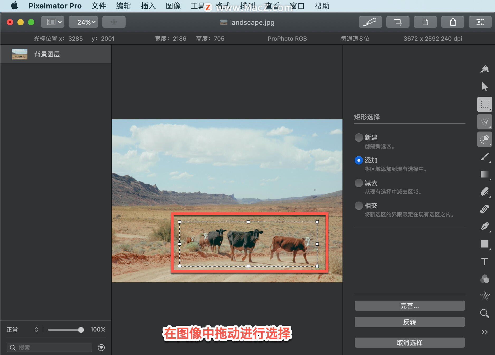This screenshot has height=355, width=495.
Task: Select the Paint brush tool
Action: (x=484, y=157)
